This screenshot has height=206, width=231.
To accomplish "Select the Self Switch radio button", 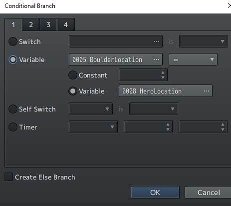I will (x=13, y=109).
